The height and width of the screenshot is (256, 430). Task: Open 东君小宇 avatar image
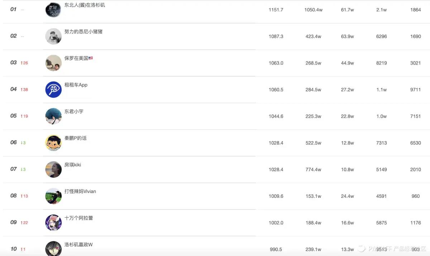tap(53, 116)
